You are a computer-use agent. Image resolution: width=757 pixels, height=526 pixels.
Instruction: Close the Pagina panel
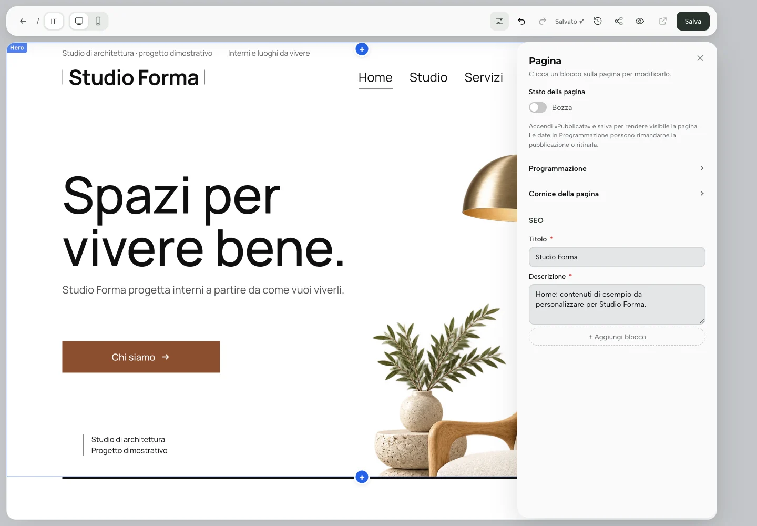tap(700, 58)
